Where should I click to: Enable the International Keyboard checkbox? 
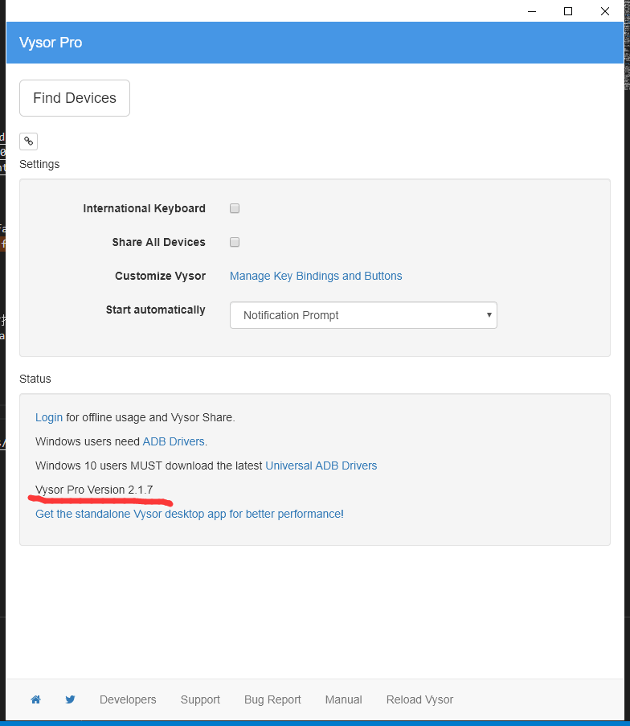pyautogui.click(x=235, y=208)
